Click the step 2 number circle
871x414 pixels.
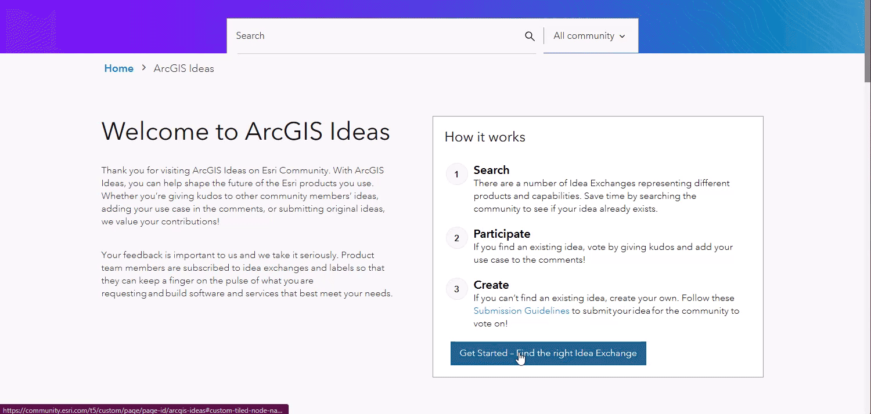456,238
